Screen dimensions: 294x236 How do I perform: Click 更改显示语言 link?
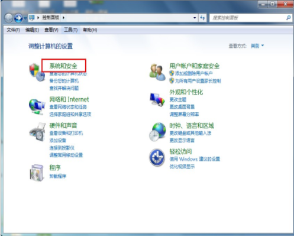pos(182,140)
